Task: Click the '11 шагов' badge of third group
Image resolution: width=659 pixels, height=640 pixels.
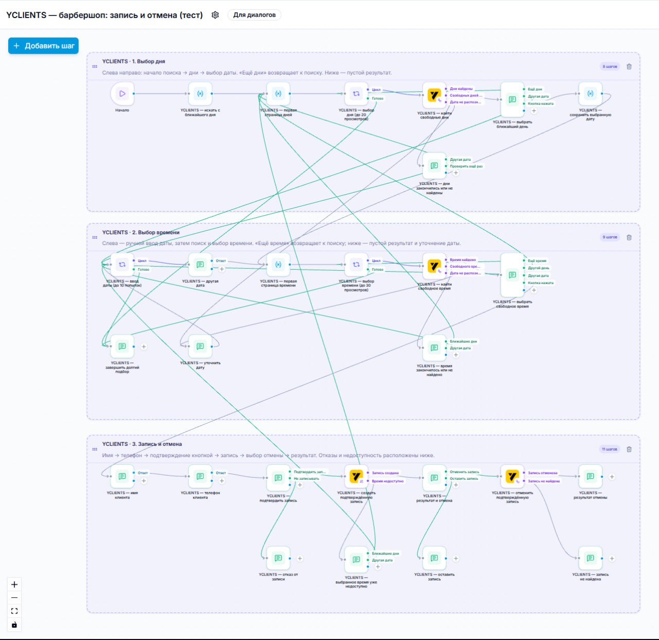Action: pyautogui.click(x=610, y=449)
